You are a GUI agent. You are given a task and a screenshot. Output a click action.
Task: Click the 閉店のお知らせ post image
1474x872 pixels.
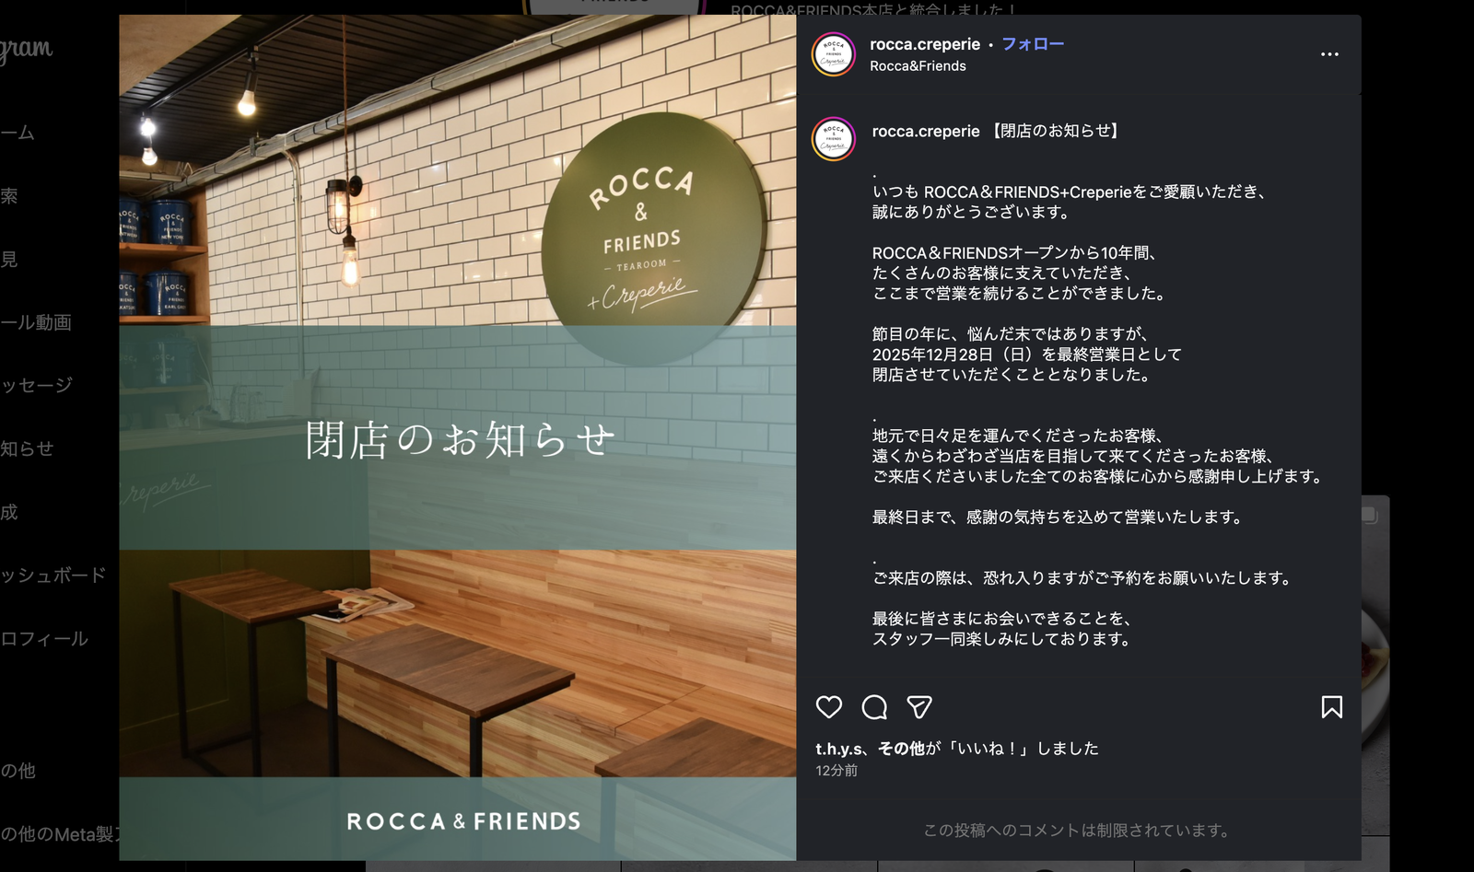(x=457, y=437)
